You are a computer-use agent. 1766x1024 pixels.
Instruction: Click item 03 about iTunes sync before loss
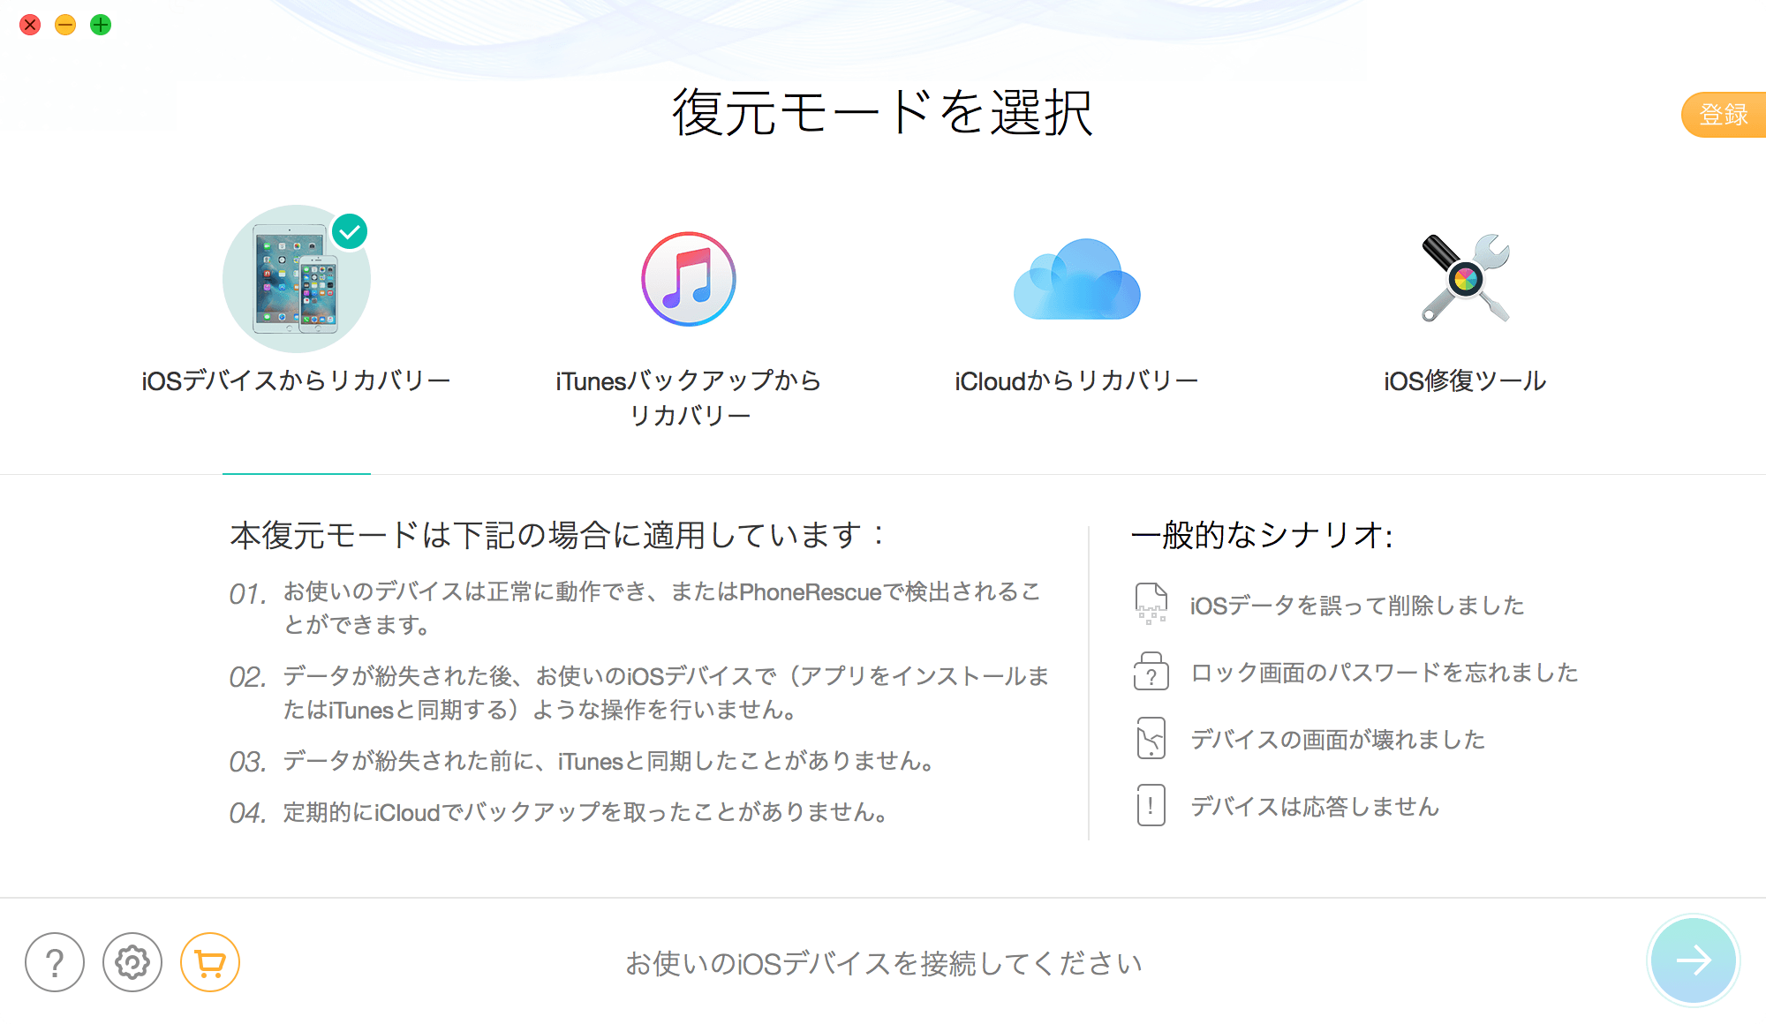(x=583, y=761)
